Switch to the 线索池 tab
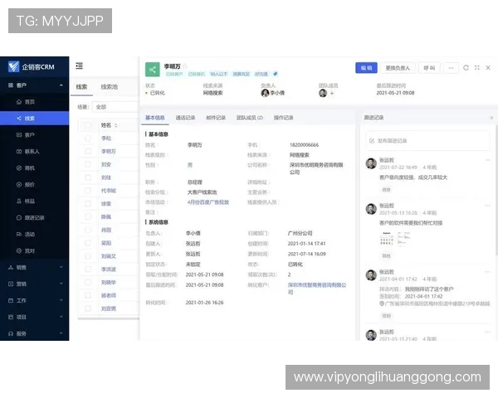498x398 pixels. tap(110, 86)
